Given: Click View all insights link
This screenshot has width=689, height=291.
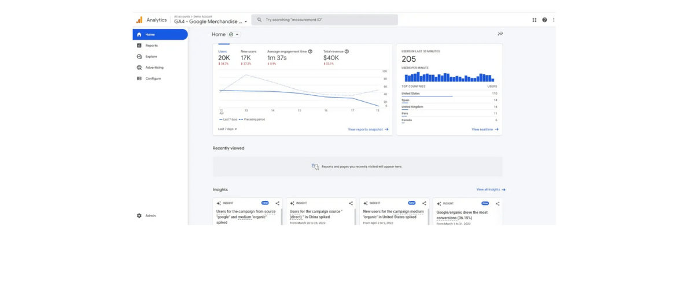Looking at the screenshot, I should point(491,189).
